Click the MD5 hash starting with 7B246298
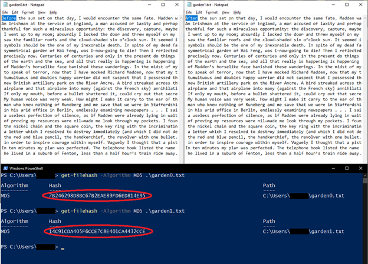Viewport: 368px width, 264px height. click(97, 195)
